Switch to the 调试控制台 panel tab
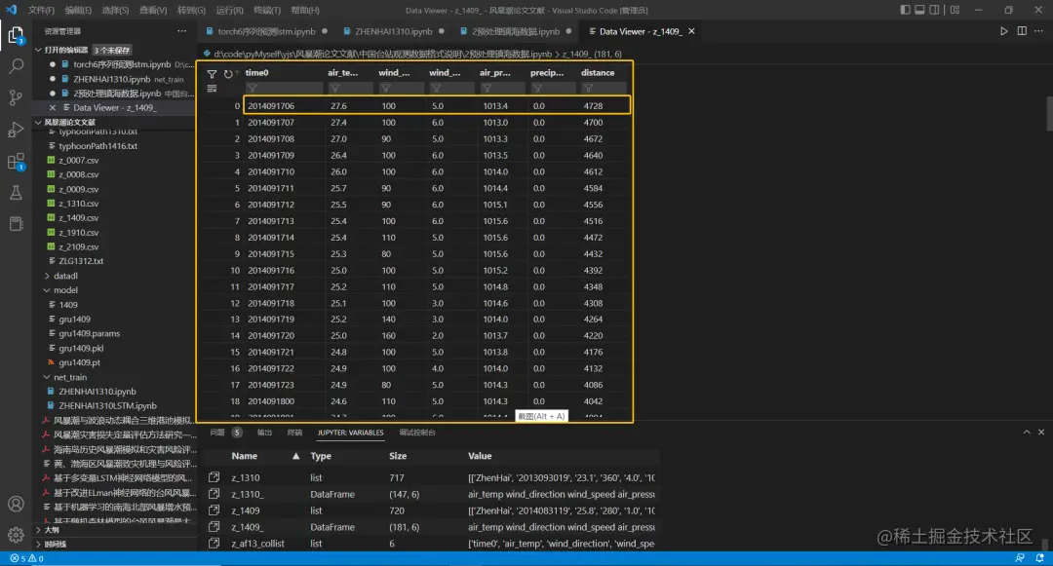This screenshot has height=566, width=1053. (417, 433)
